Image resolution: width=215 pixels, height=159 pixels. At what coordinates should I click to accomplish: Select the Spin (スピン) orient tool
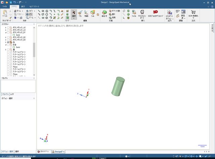pyautogui.click(x=30, y=11)
